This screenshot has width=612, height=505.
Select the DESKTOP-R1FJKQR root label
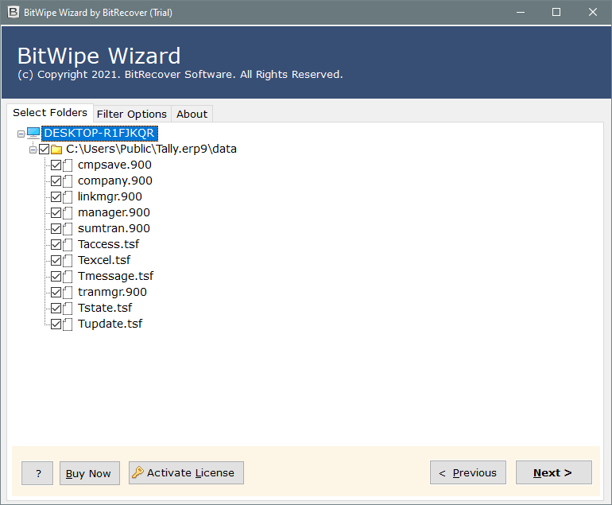pos(99,133)
